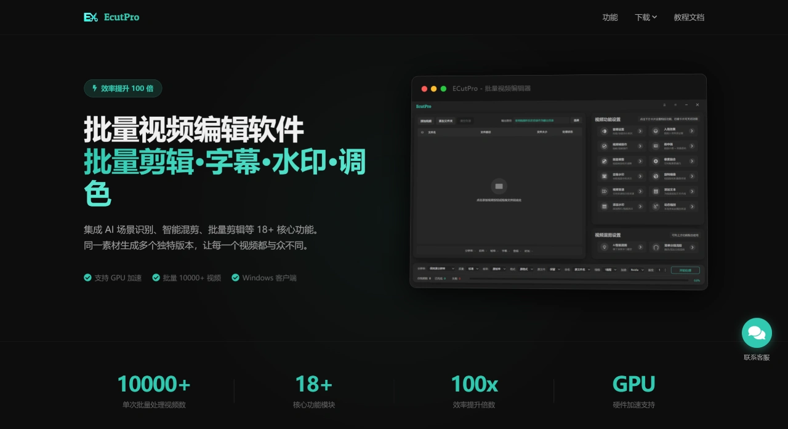Screen dimensions: 788x429
Task: Click 添加文件夹 button in app preview
Action: tap(446, 121)
